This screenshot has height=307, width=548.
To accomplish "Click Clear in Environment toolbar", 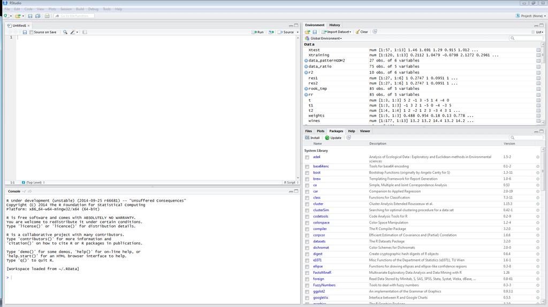I will click(362, 32).
